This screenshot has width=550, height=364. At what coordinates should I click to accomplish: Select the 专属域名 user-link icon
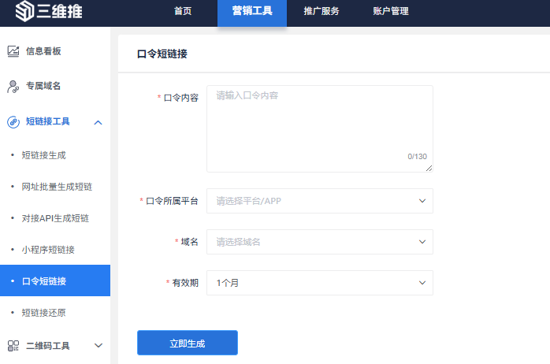[13, 86]
